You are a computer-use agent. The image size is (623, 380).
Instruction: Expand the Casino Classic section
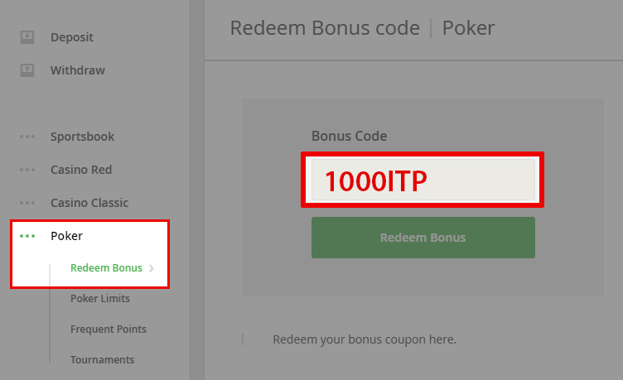(x=89, y=203)
